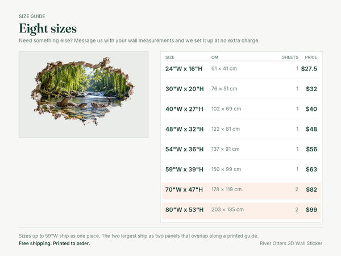This screenshot has height=256, width=341.
Task: Click the PRICE column header
Action: click(311, 57)
